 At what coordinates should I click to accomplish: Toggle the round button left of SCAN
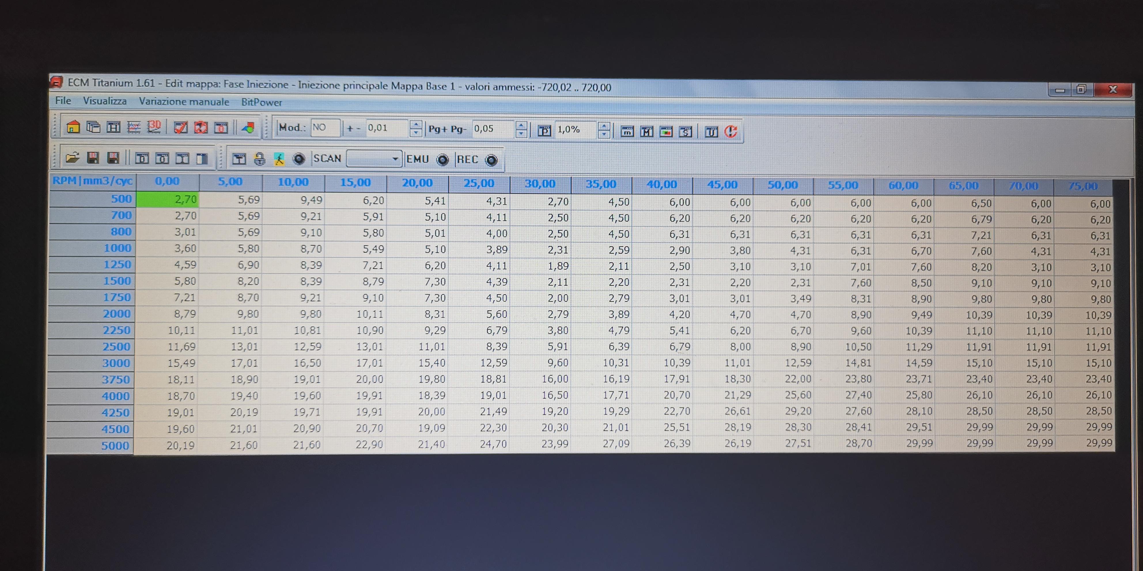(299, 159)
